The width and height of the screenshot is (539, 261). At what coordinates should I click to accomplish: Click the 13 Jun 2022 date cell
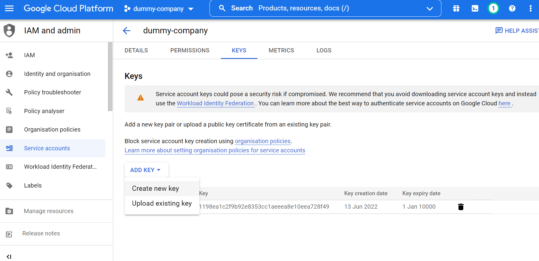coord(361,207)
